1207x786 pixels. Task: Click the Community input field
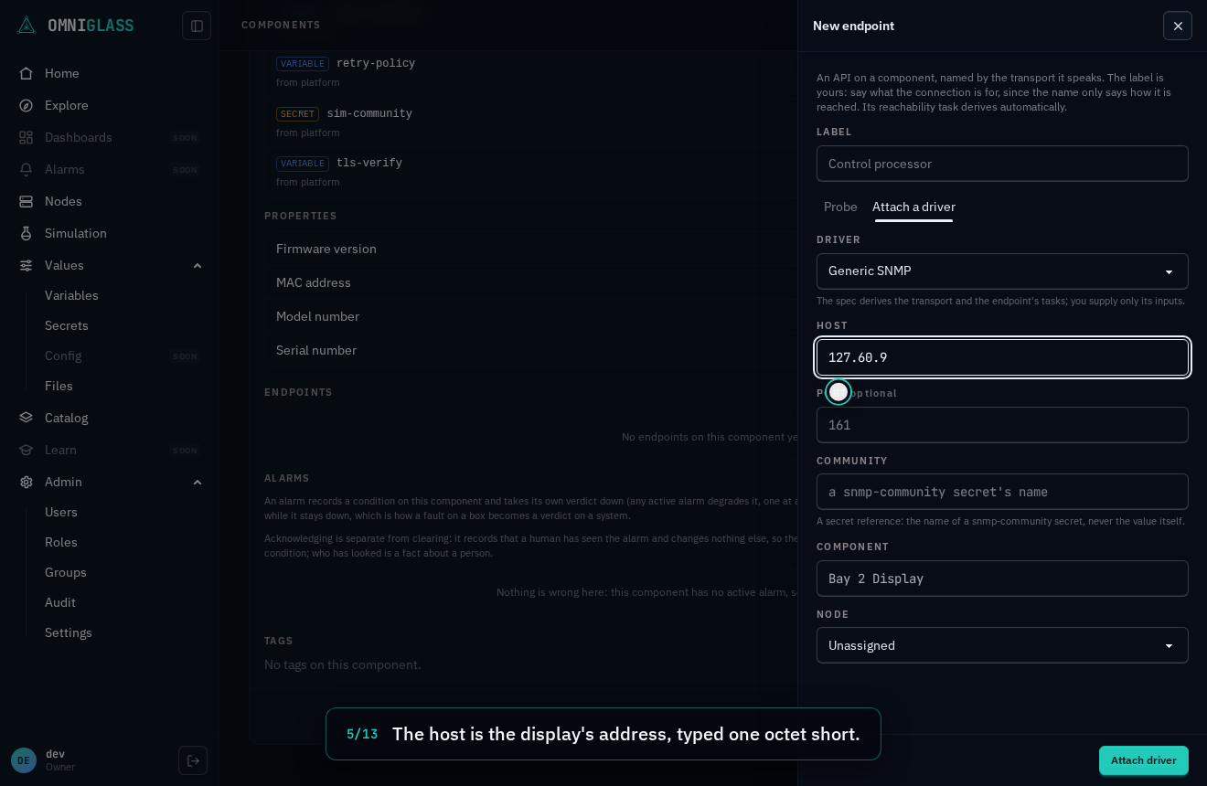[1002, 492]
